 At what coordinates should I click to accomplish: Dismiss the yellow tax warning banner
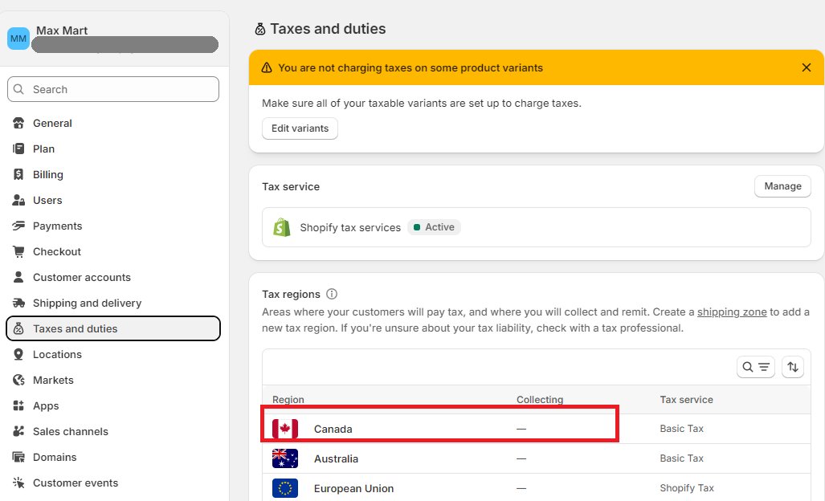click(x=807, y=68)
